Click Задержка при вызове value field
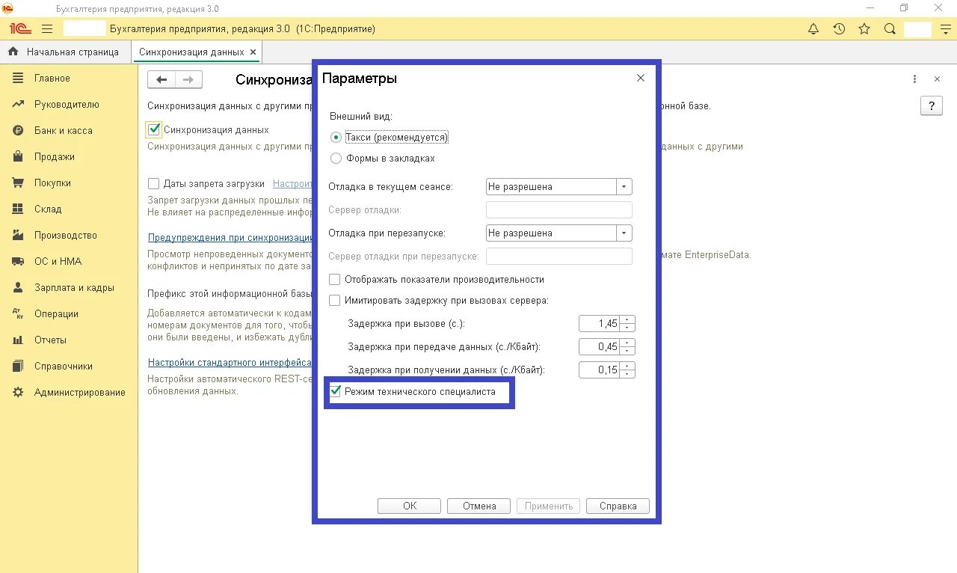 (x=600, y=324)
